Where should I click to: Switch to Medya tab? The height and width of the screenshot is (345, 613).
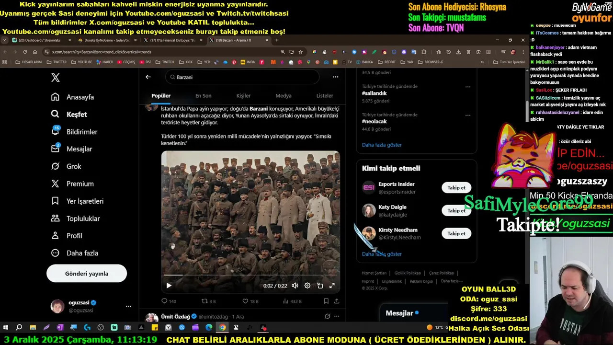[x=284, y=95]
